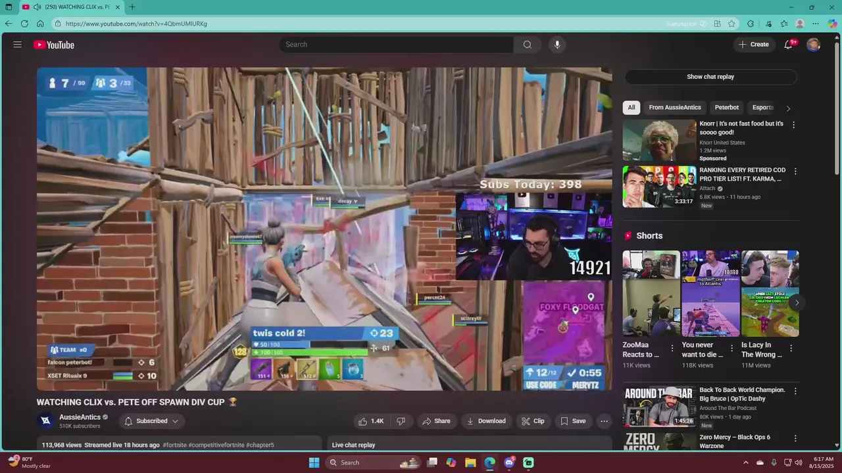This screenshot has height=473, width=842.
Task: Create a Clip from the video
Action: 533,421
